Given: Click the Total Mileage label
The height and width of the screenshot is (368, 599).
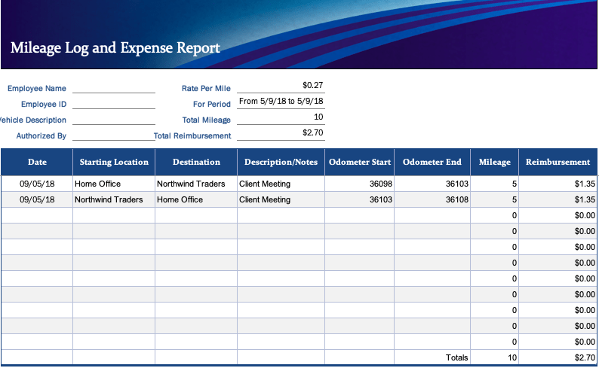Looking at the screenshot, I should pos(206,120).
